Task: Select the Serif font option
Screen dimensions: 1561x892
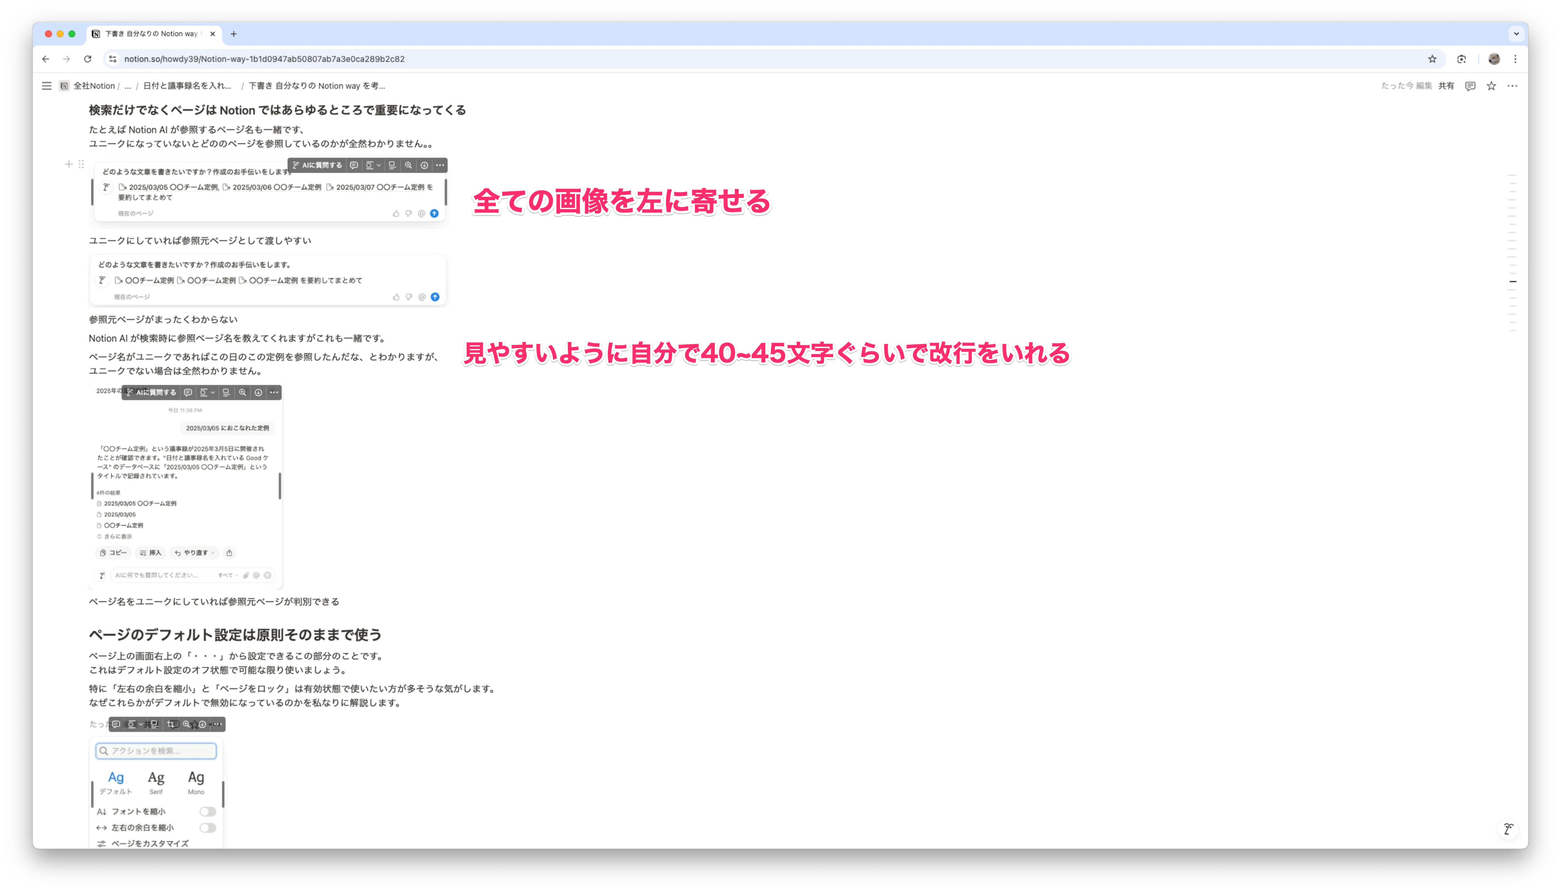Action: [156, 782]
